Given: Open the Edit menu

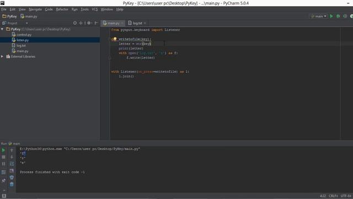Looking at the screenshot, I should (x=12, y=9).
